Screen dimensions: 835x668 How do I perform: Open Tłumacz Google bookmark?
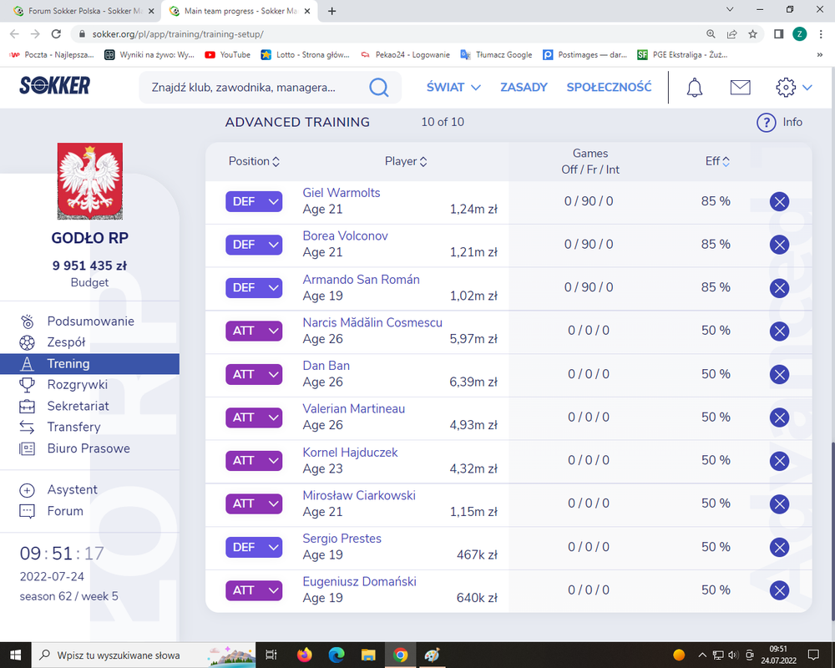496,54
